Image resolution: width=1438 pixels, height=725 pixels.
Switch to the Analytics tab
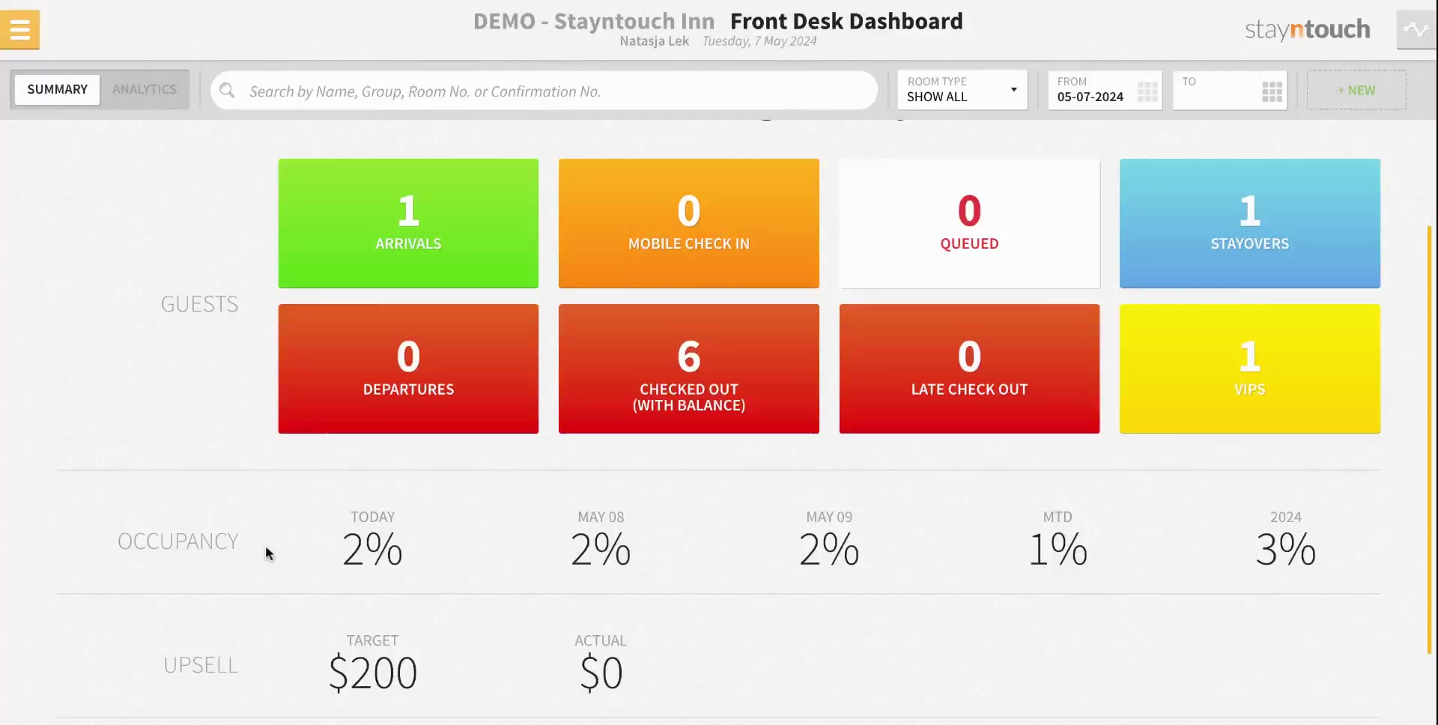(145, 89)
